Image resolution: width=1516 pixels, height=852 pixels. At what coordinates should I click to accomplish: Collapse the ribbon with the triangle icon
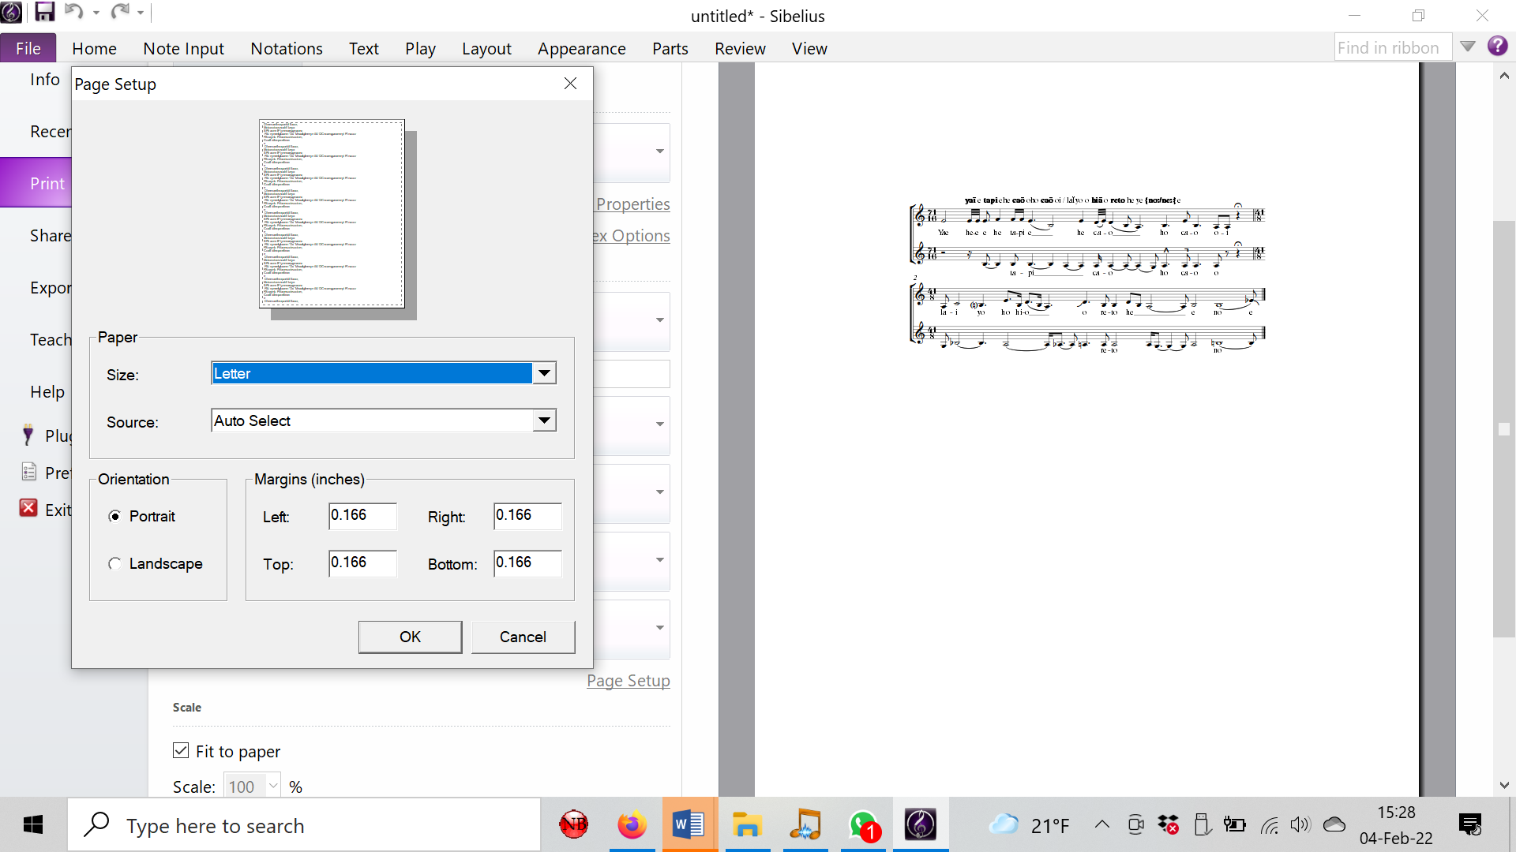click(x=1468, y=47)
